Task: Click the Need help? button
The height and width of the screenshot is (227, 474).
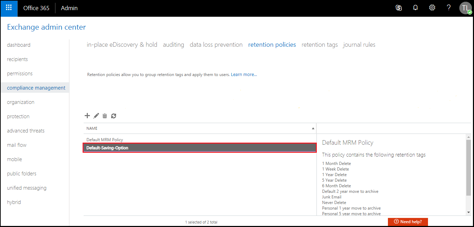Action: [407, 222]
